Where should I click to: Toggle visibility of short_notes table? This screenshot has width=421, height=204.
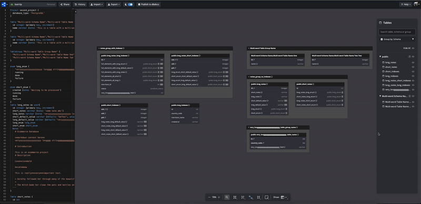coord(413,67)
